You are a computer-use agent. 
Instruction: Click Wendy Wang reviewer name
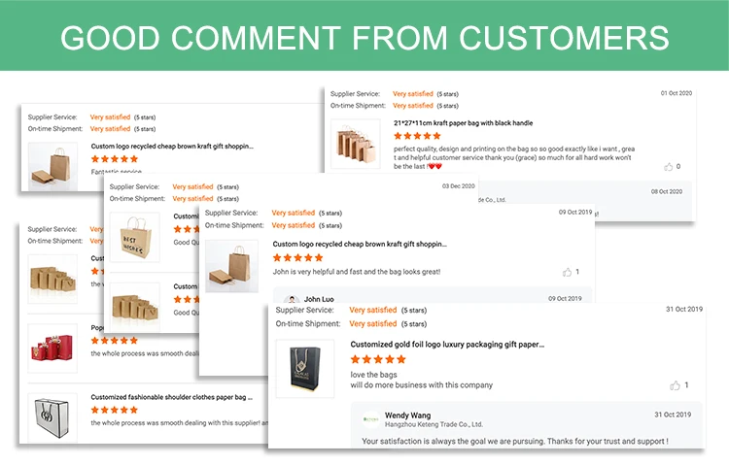point(407,415)
